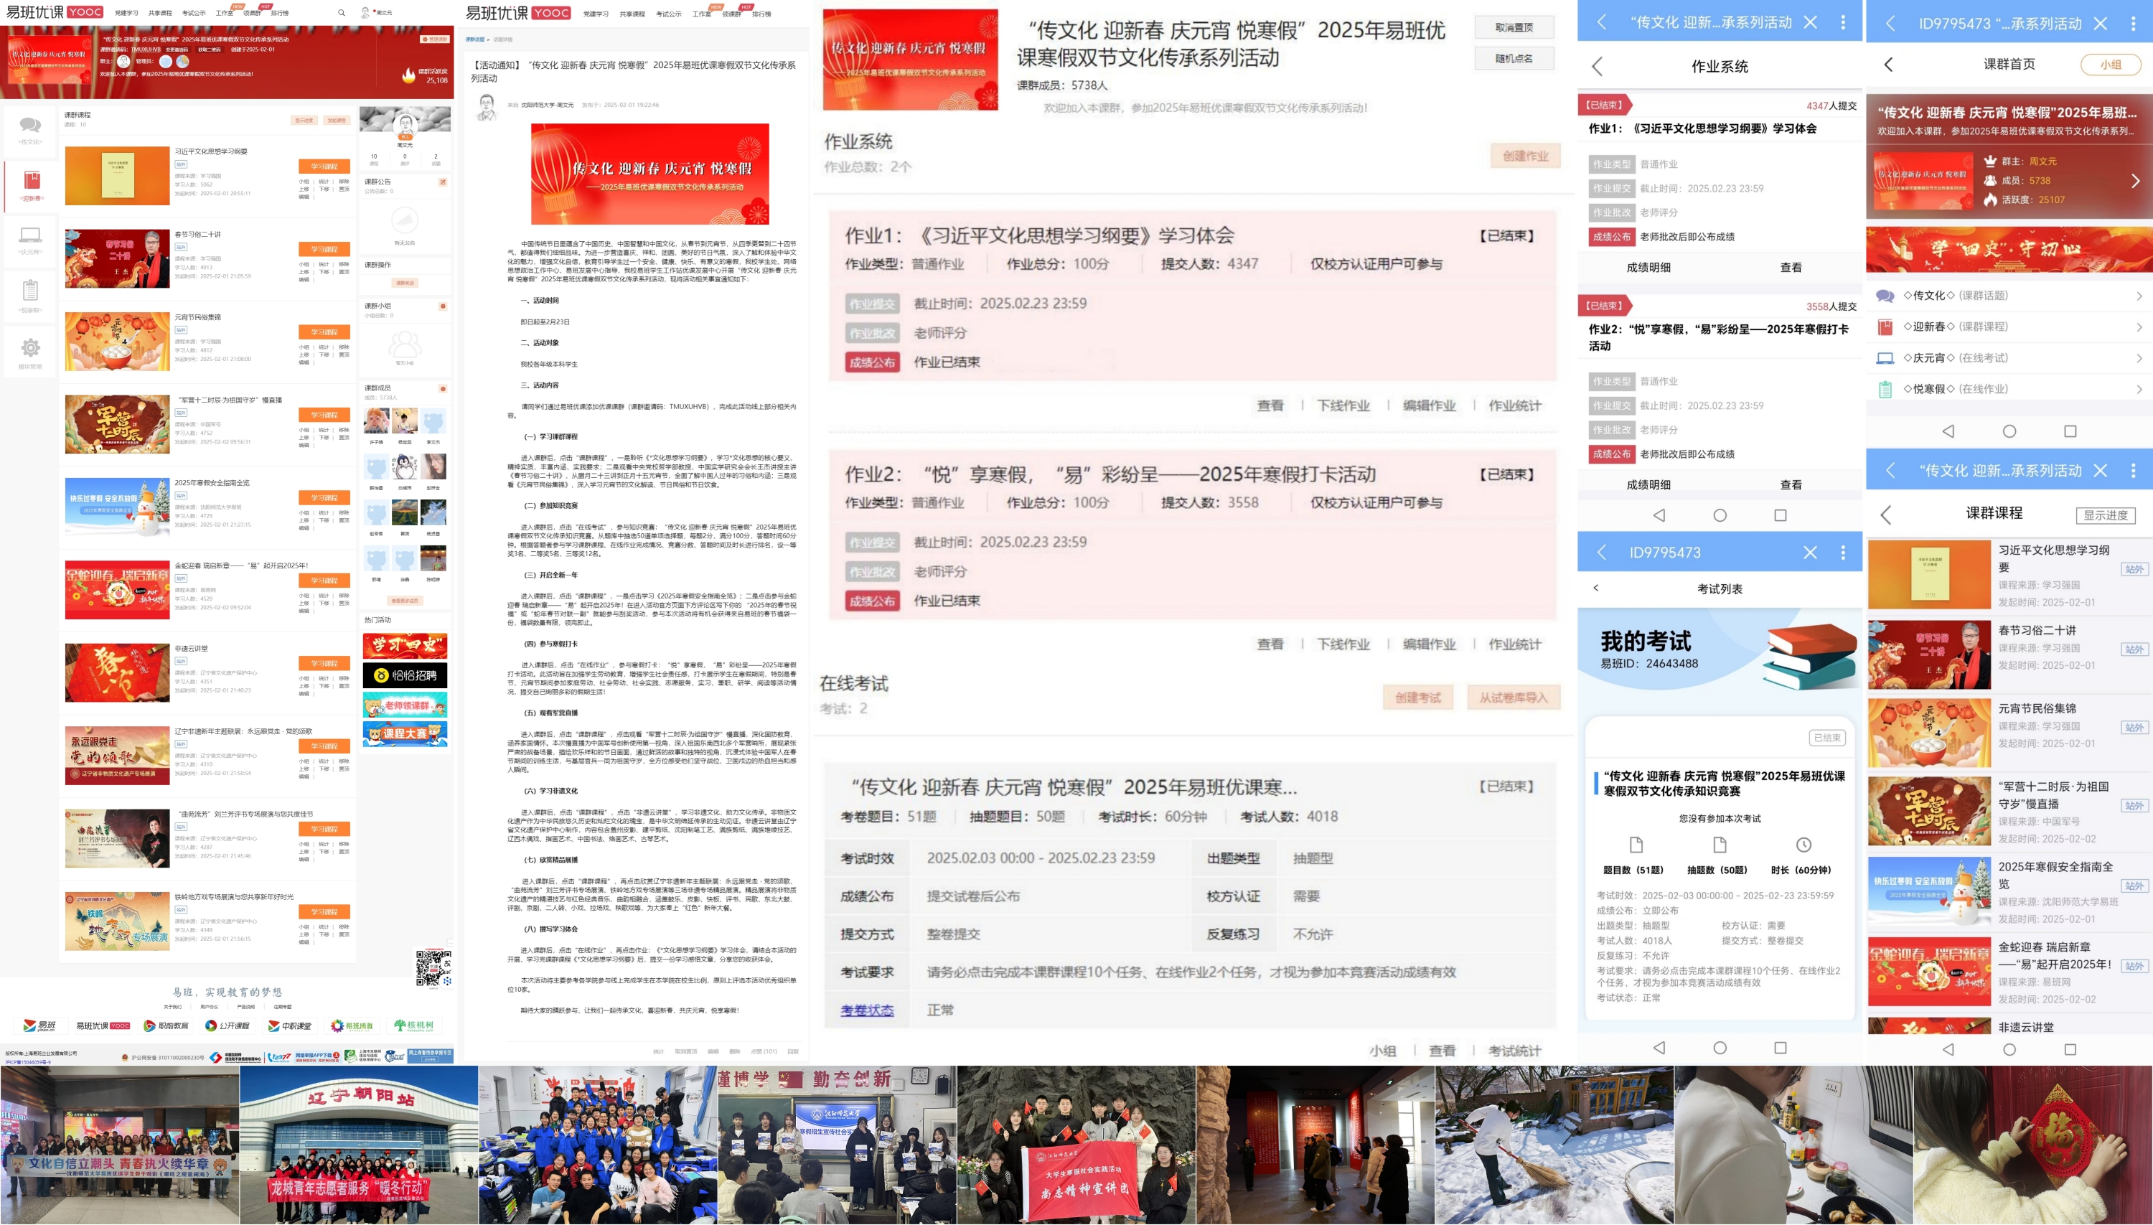The image size is (2153, 1225).
Task: Open 工作室 in left YOOC header
Action: [x=224, y=14]
